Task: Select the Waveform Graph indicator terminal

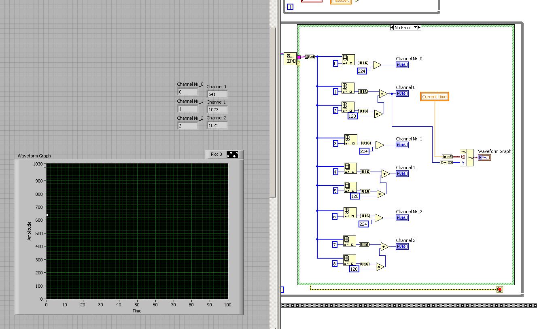Action: (x=484, y=157)
